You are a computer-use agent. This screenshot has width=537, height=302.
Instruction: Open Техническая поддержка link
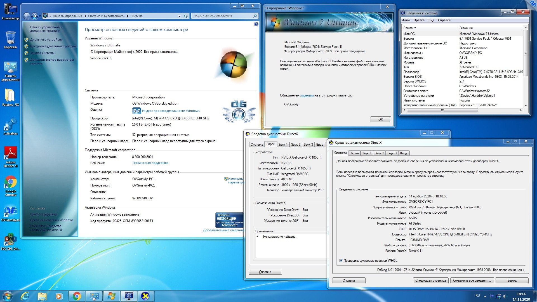click(150, 163)
